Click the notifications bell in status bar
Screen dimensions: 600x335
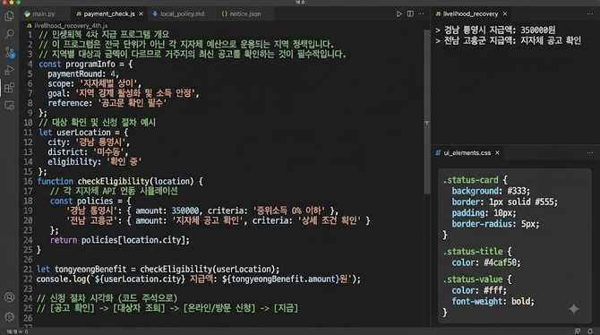tap(590, 331)
